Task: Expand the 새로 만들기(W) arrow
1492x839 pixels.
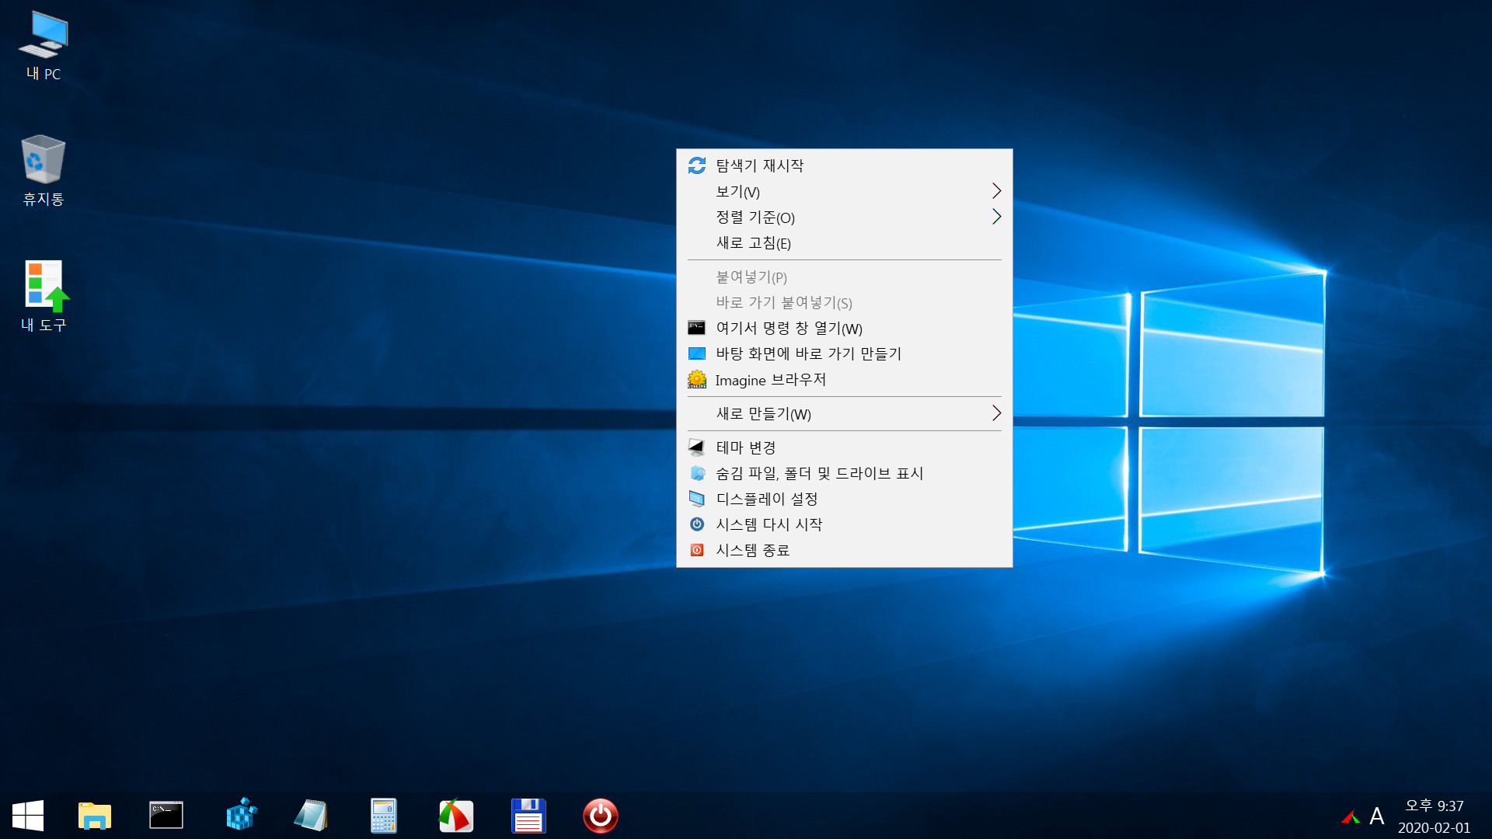Action: [x=996, y=413]
